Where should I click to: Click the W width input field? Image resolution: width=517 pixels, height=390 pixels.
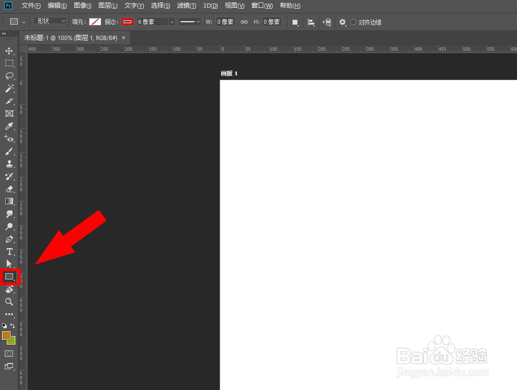pyautogui.click(x=225, y=22)
